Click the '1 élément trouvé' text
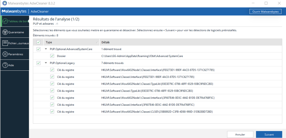This screenshot has width=286, height=138. (x=112, y=49)
